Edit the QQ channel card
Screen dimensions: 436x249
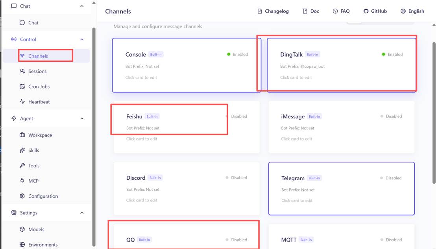(x=187, y=236)
